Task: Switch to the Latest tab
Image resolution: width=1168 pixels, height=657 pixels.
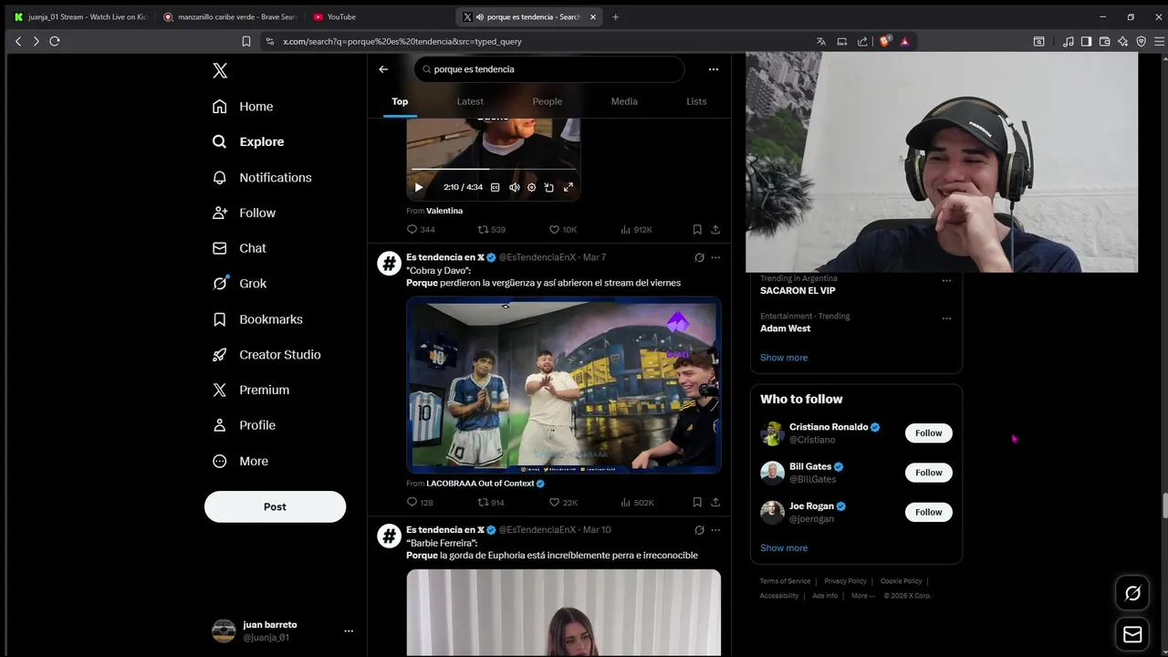Action: point(470,101)
